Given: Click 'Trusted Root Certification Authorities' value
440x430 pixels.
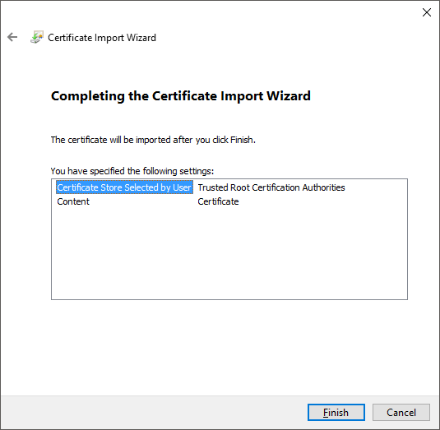Looking at the screenshot, I should click(x=271, y=187).
